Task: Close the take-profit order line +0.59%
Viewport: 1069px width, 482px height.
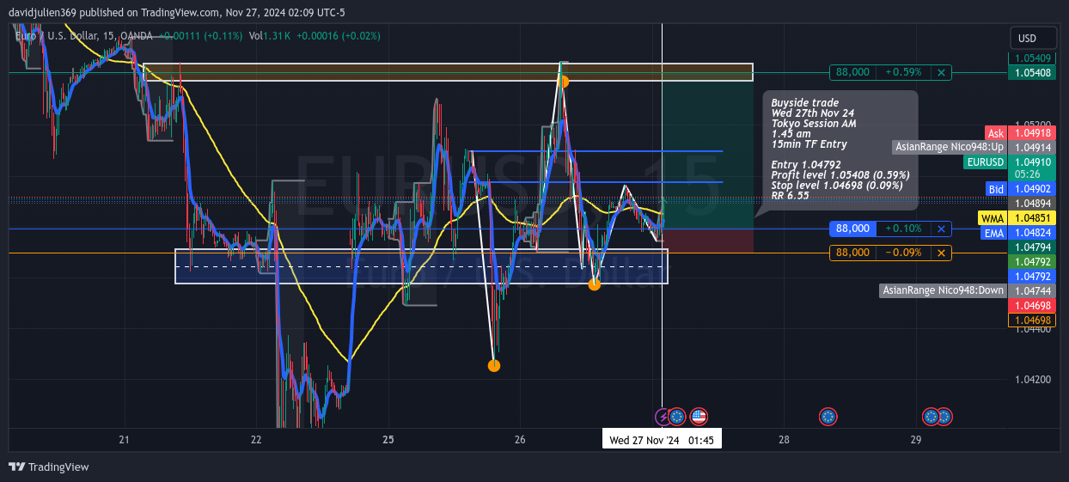Action: click(942, 73)
